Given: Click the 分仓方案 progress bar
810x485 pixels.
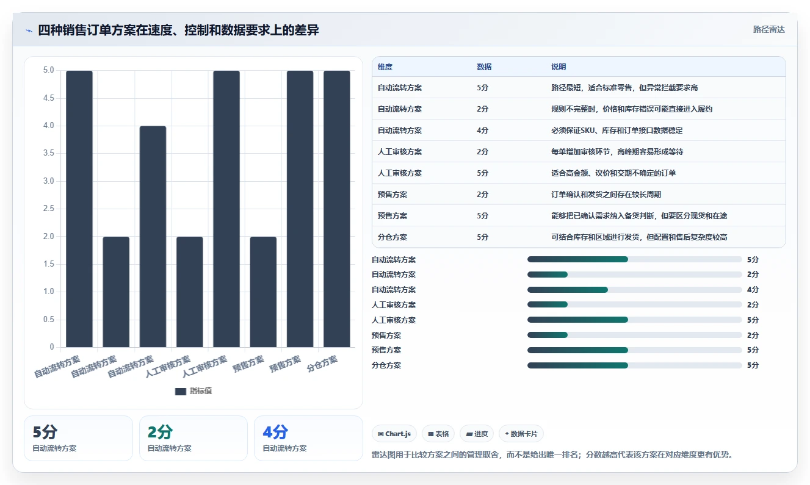Looking at the screenshot, I should point(635,365).
